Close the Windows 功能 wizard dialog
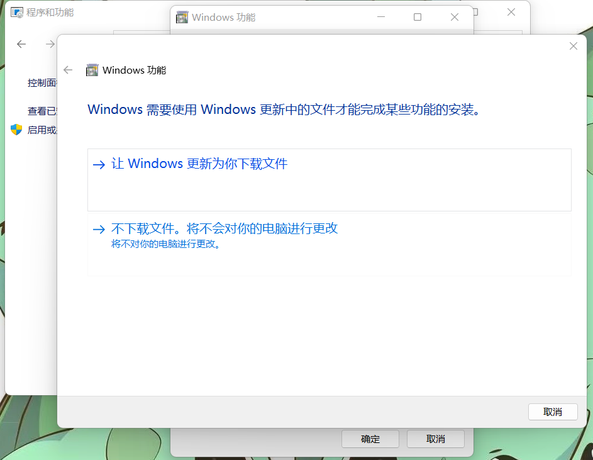593x460 pixels. click(x=573, y=46)
